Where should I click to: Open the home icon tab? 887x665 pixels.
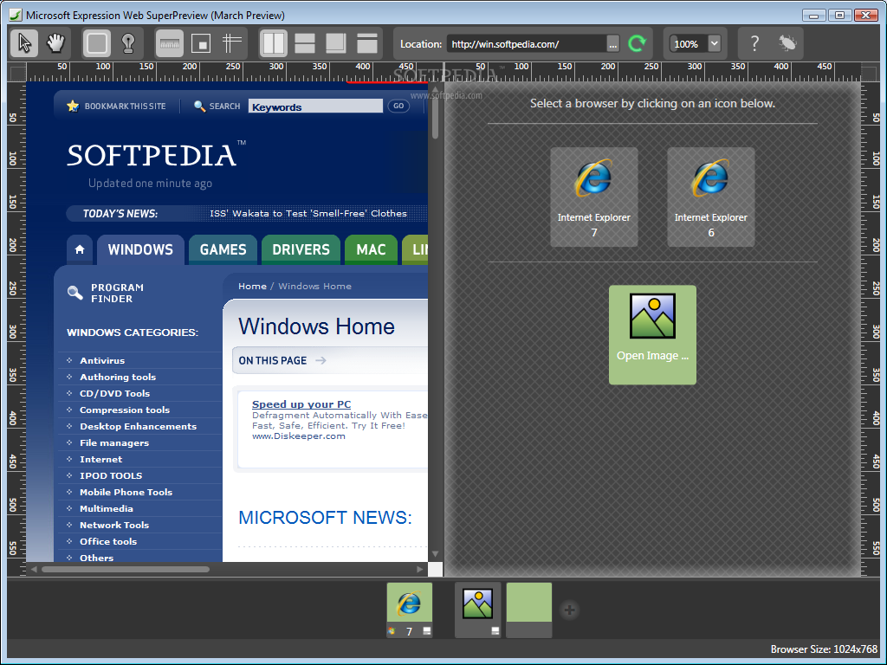80,249
